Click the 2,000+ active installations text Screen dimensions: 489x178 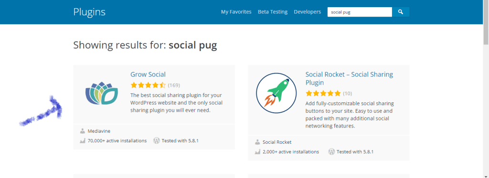[x=291, y=152]
